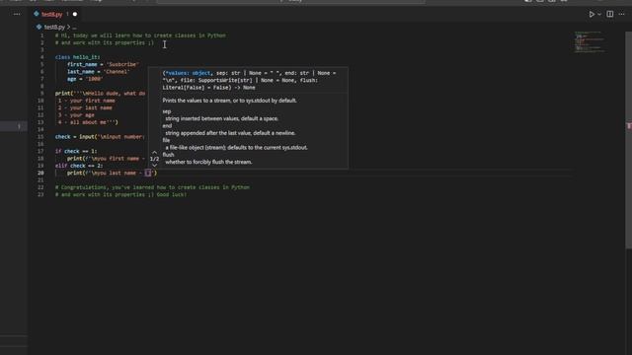Click the age = '1000' line
This screenshot has height=355, width=632.
click(x=85, y=79)
